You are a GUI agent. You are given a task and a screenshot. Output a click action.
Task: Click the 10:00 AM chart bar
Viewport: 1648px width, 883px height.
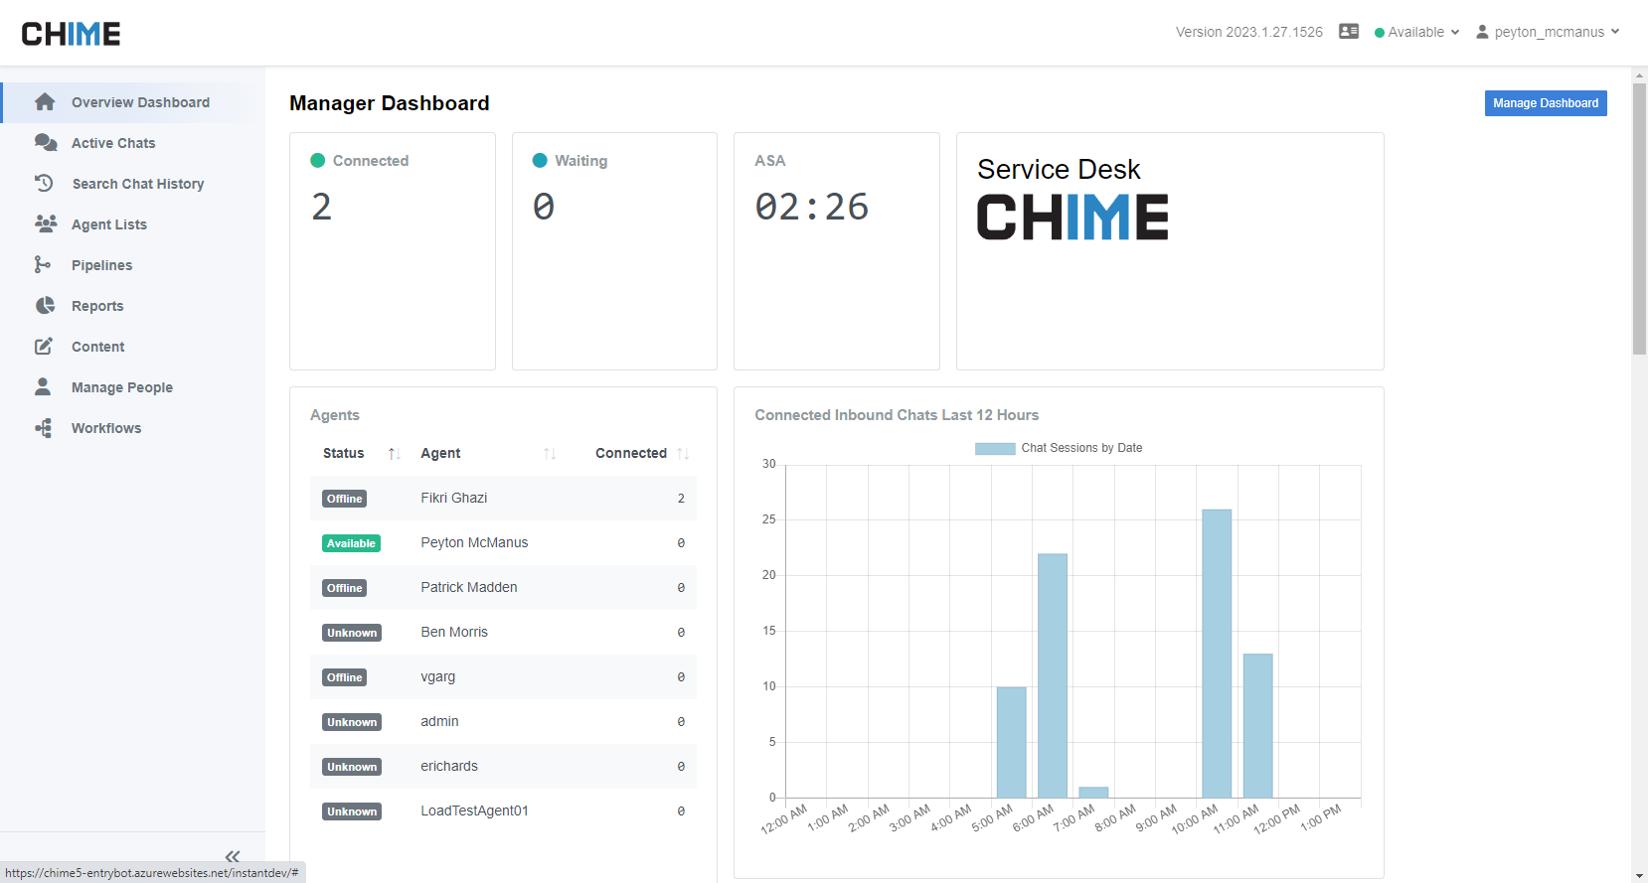click(1217, 654)
